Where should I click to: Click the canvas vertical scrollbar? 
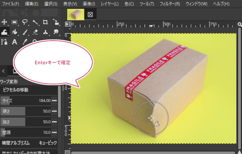coord(240,89)
